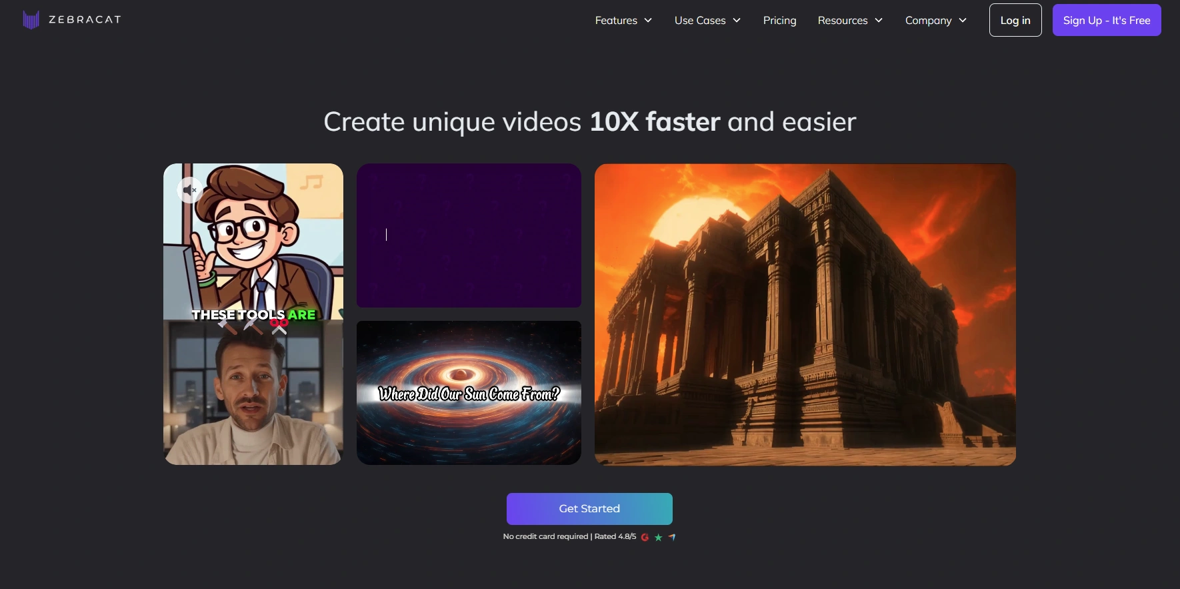
Task: Click the green star rating icon
Action: (659, 537)
